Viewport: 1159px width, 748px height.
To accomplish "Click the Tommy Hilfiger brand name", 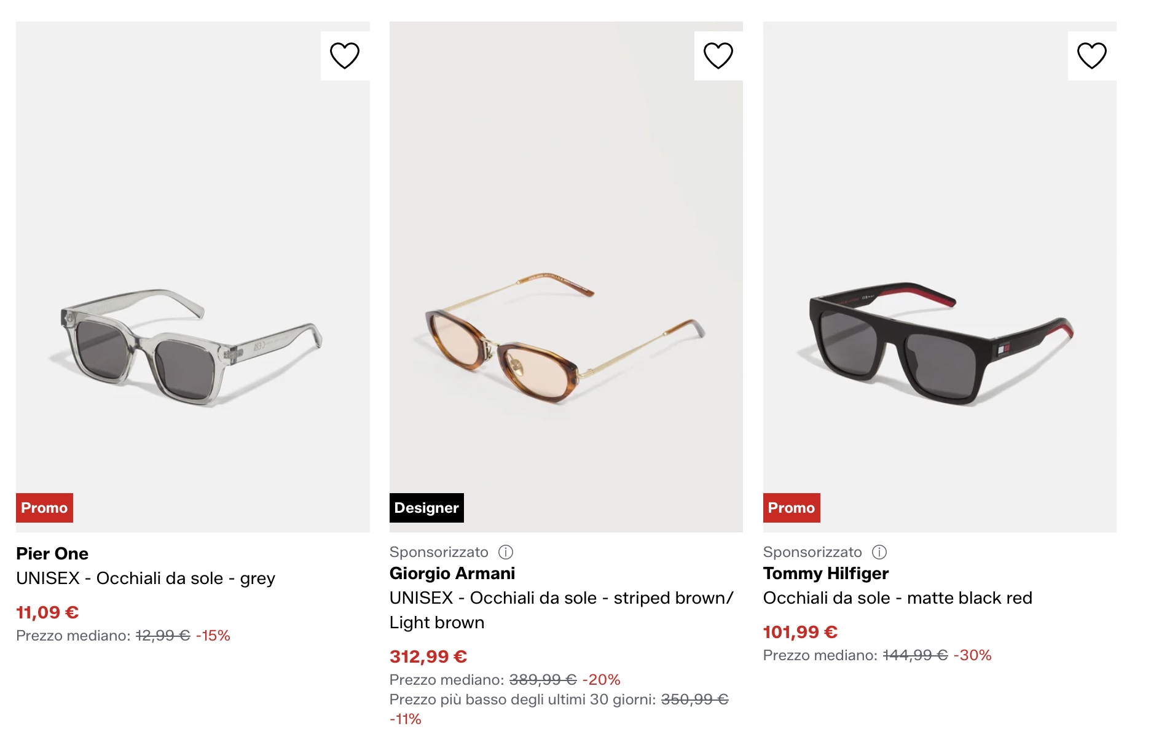I will click(826, 573).
